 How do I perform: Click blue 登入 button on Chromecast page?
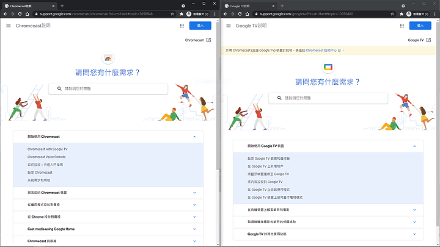(x=200, y=26)
